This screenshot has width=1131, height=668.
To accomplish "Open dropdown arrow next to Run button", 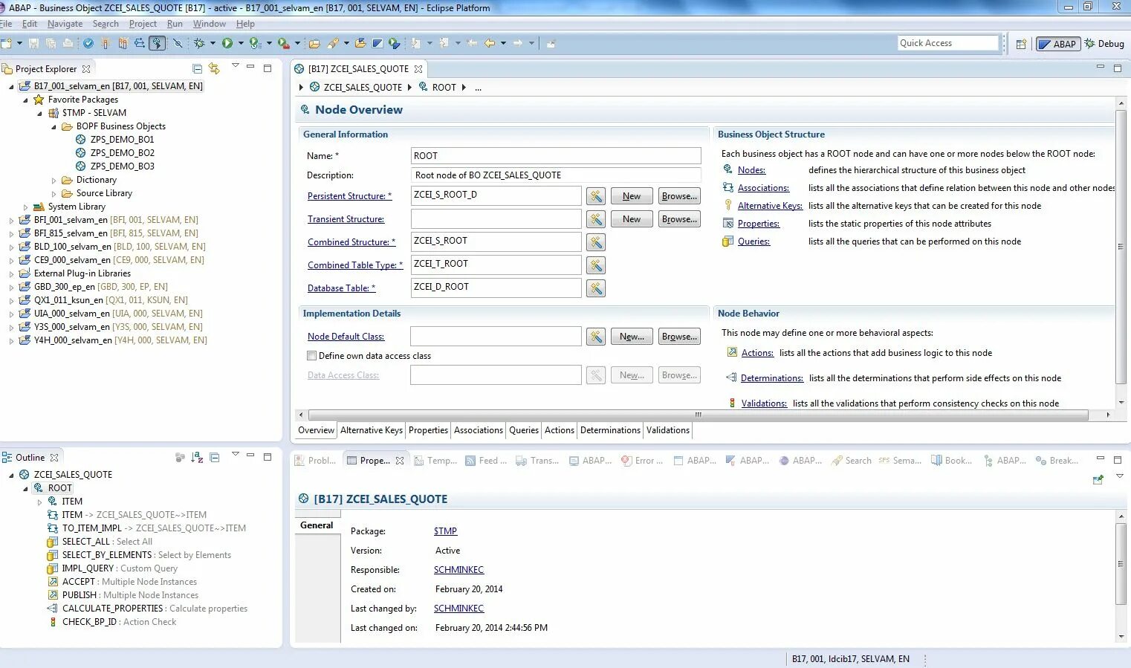I will coord(241,43).
